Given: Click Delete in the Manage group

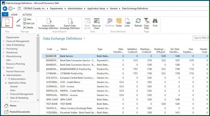Looking at the screenshot, I should coord(28,28).
